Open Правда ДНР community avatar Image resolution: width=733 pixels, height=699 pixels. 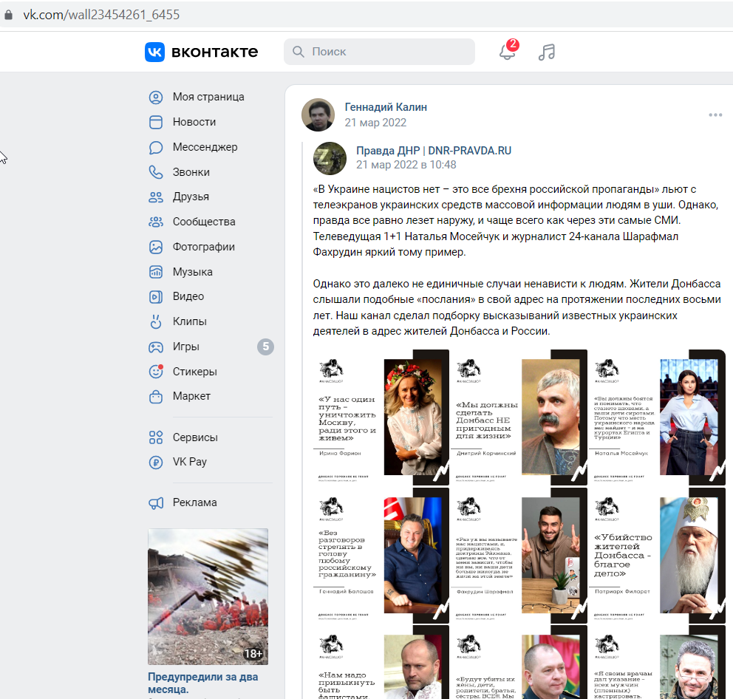330,158
